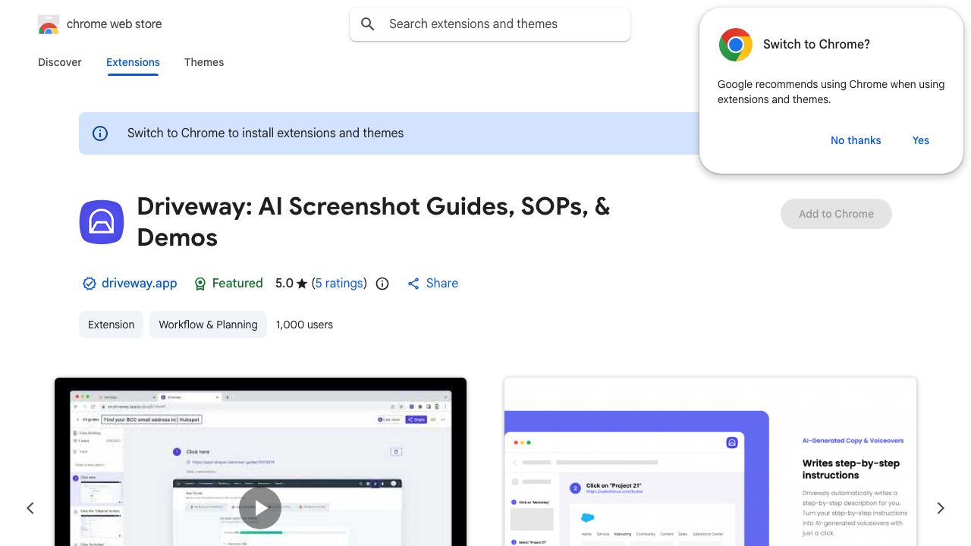
Task: Click the info icon in blue banner
Action: pos(100,133)
